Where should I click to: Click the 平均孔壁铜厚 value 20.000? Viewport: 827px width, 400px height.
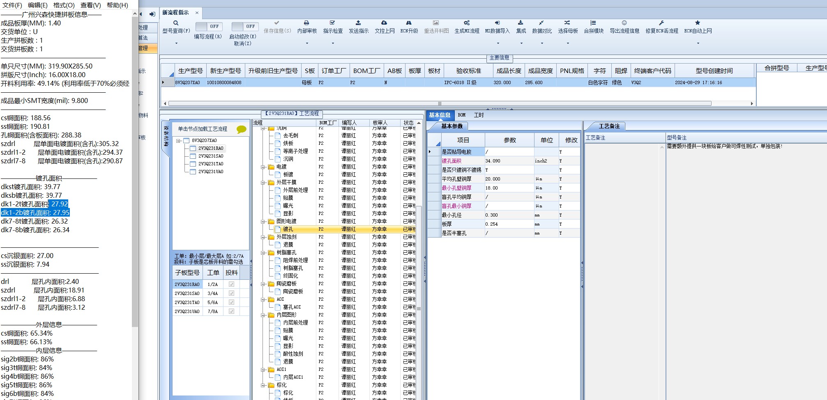509,179
